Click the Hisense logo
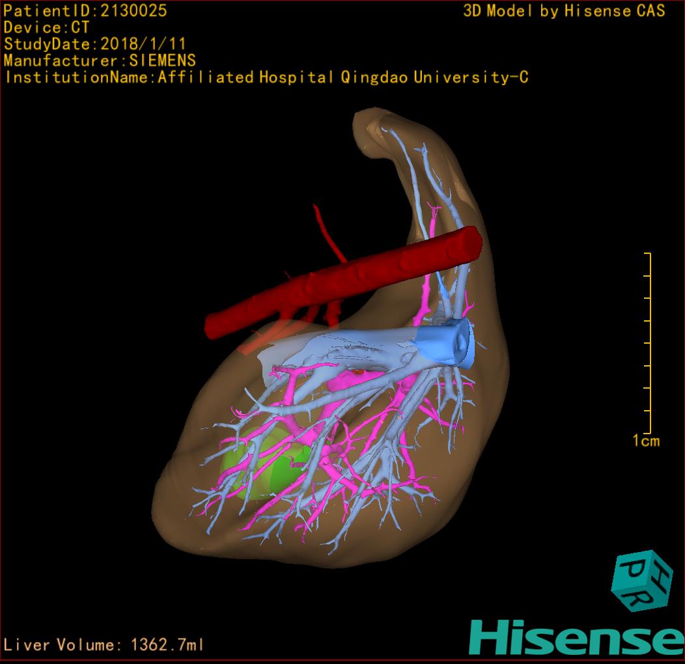Viewport: 685px width, 664px height. 577,638
